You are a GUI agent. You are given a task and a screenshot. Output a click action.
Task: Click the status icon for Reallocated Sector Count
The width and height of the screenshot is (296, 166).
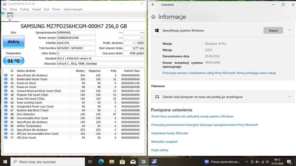click(6, 79)
